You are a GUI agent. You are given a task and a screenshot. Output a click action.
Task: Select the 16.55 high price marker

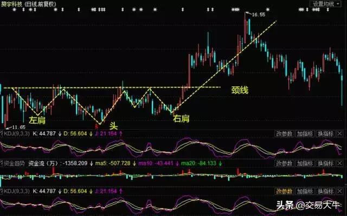pyautogui.click(x=258, y=15)
